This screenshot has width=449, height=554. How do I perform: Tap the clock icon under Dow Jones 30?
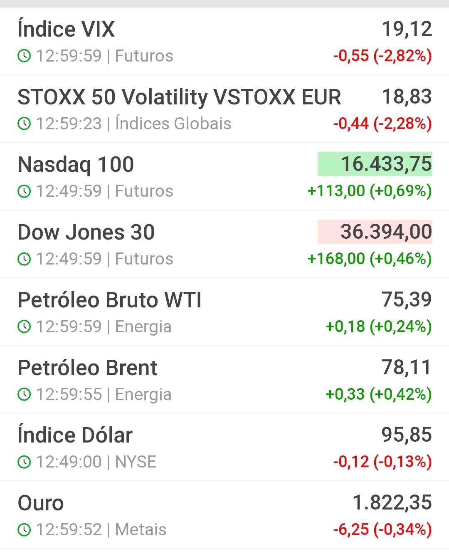click(24, 259)
